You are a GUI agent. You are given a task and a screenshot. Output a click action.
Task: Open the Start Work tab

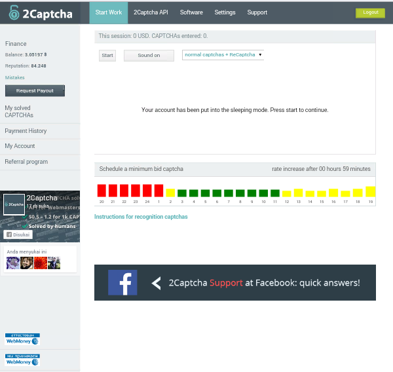pyautogui.click(x=109, y=12)
